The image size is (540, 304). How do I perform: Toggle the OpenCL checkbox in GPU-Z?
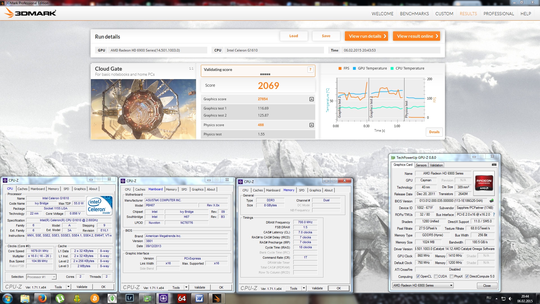pyautogui.click(x=418, y=276)
